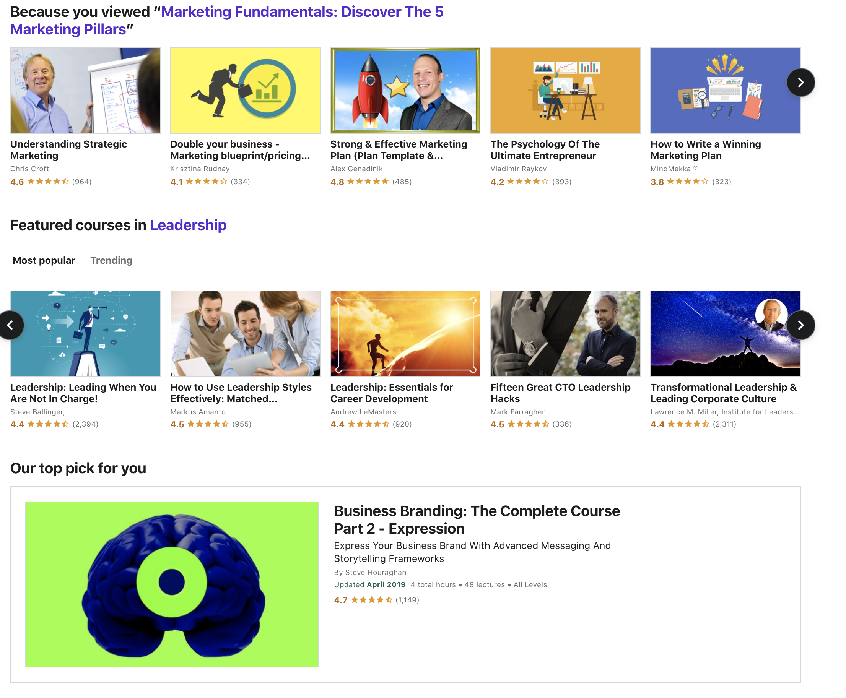Open 'How to Write a Winning Marketing Plan' course

pyautogui.click(x=705, y=149)
